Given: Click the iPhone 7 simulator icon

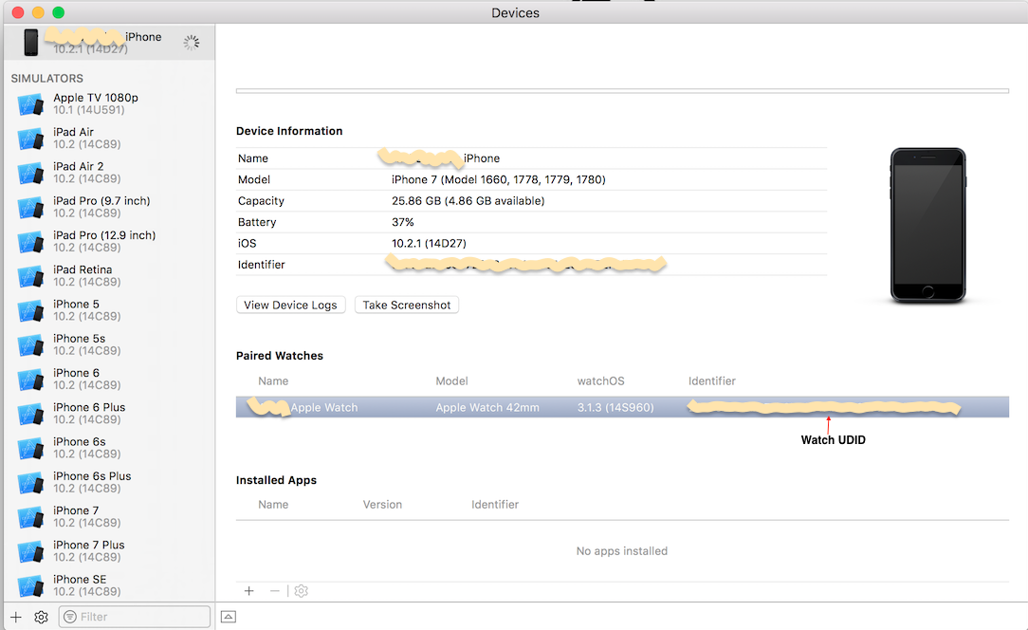Looking at the screenshot, I should click(x=30, y=516).
